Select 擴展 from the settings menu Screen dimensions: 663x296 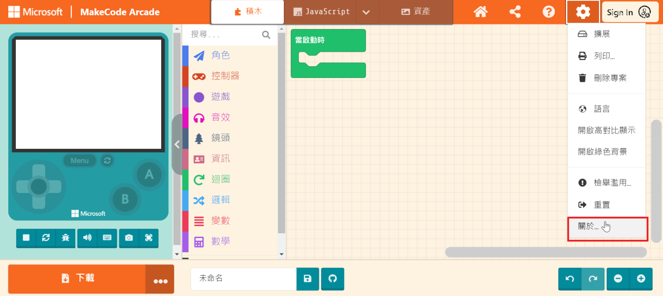(x=607, y=34)
